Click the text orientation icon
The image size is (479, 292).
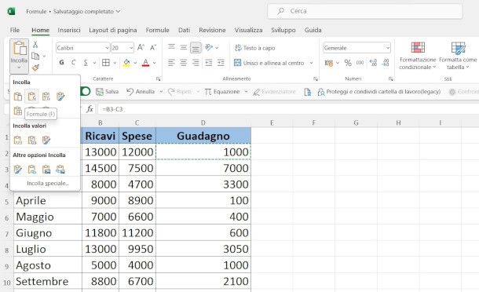(209, 47)
